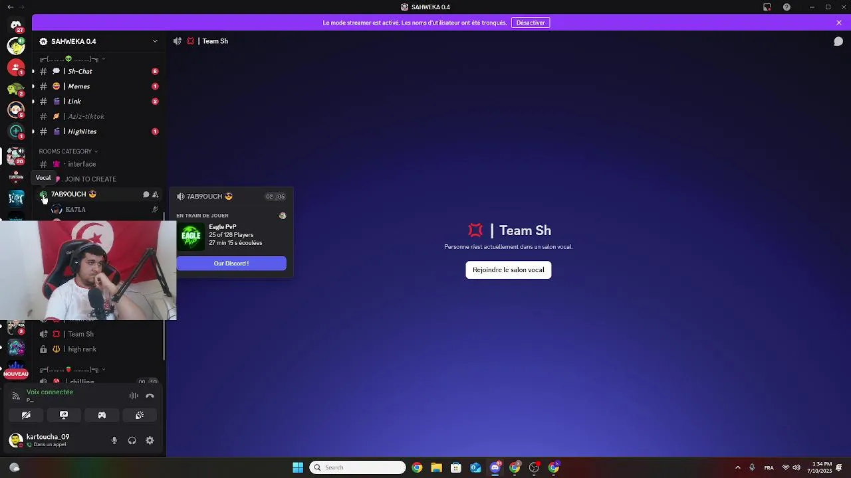Open chat icon for 7AB9OUCH voice channel

(146, 195)
